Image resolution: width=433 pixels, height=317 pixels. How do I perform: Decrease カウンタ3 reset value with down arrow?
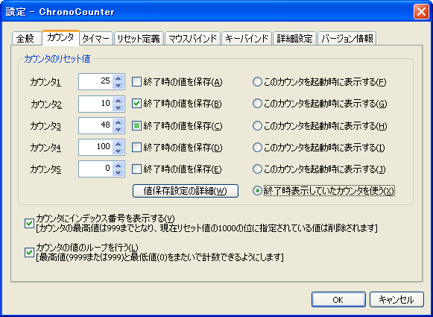[118, 129]
